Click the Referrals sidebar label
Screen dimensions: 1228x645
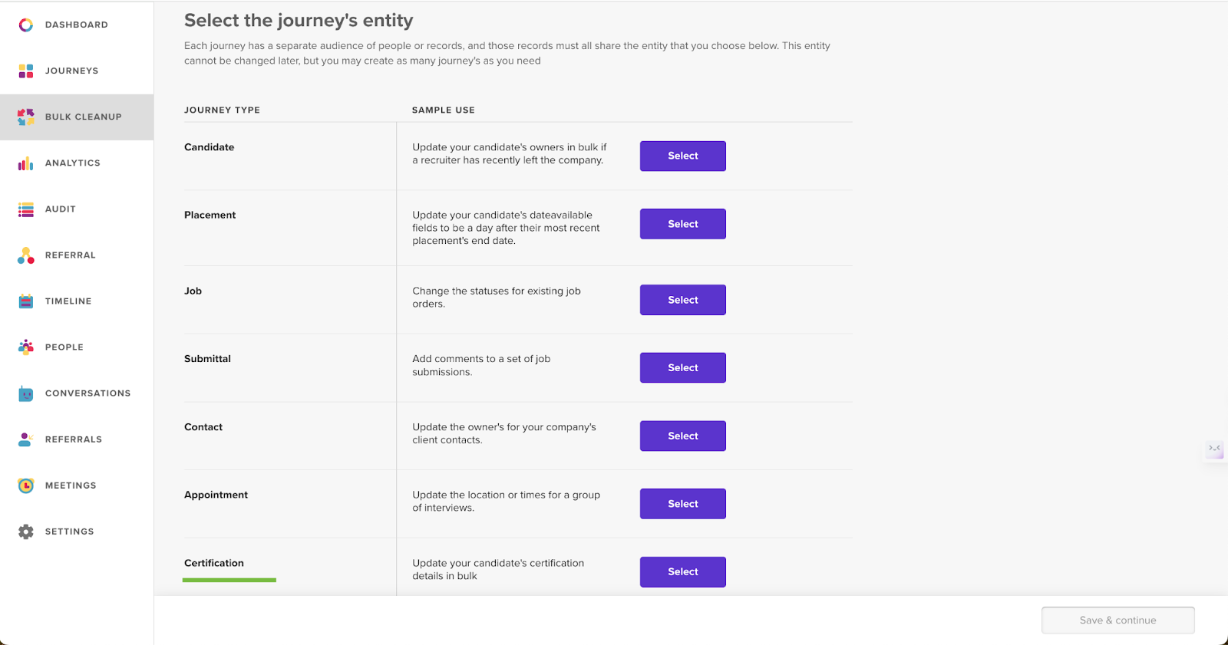[74, 439]
